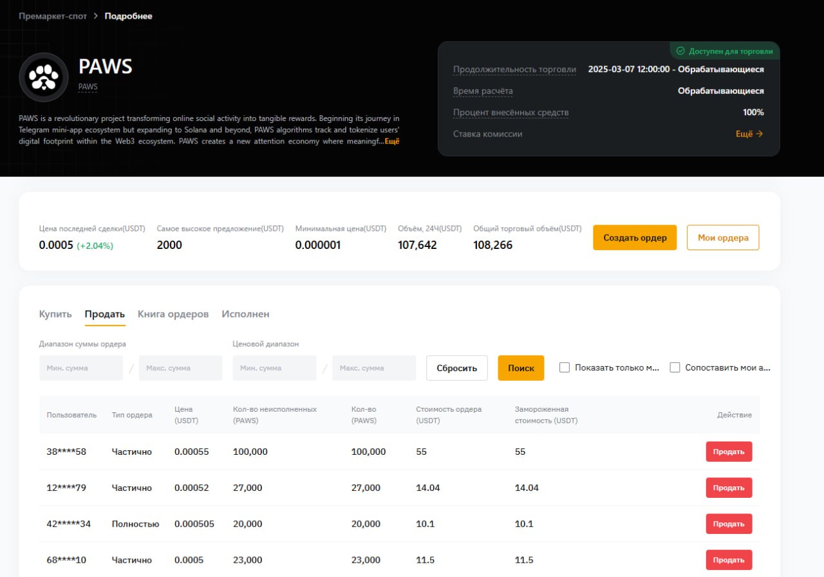Click the 'Пользователь' column header
The image size is (824, 577).
pyautogui.click(x=71, y=415)
